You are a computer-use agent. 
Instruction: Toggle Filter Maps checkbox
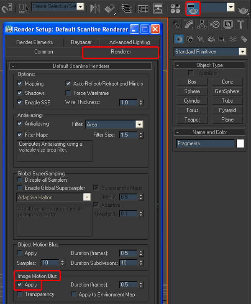(20, 134)
